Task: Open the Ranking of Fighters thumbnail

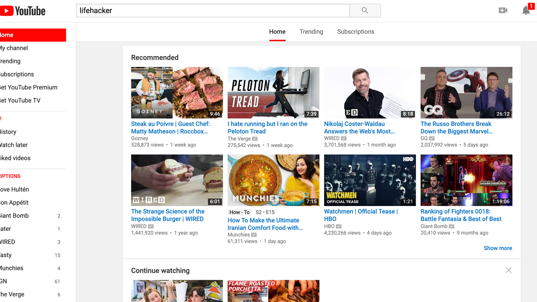Action: [x=467, y=180]
